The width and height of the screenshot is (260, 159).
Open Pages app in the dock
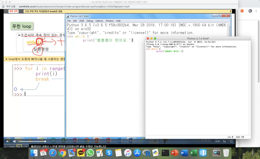[99, 153]
